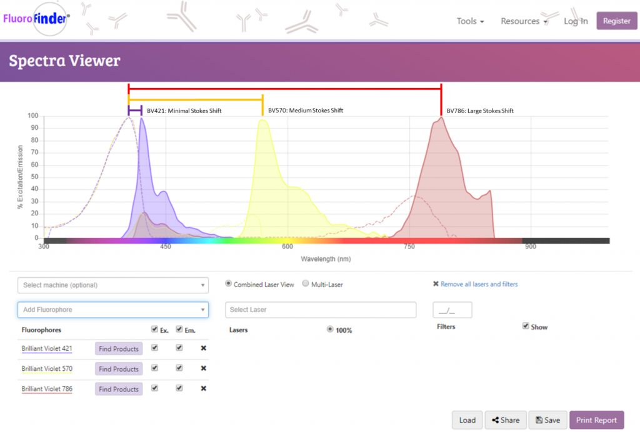Remove Brilliant Violet 421 with its X icon
The image size is (640, 432).
coord(203,348)
